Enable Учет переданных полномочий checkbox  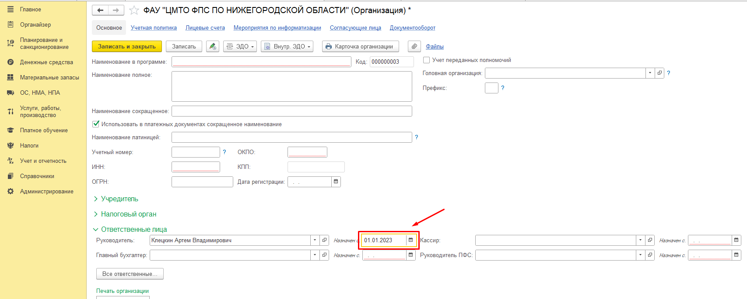pos(427,60)
